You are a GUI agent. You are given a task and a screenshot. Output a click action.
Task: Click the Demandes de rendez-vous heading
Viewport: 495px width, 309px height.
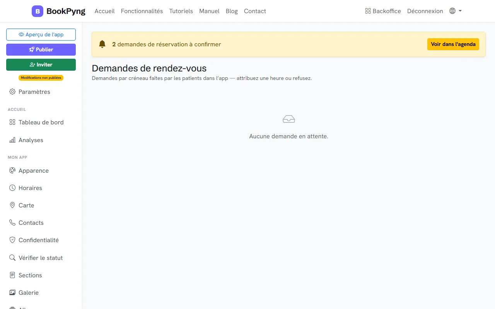click(x=149, y=68)
